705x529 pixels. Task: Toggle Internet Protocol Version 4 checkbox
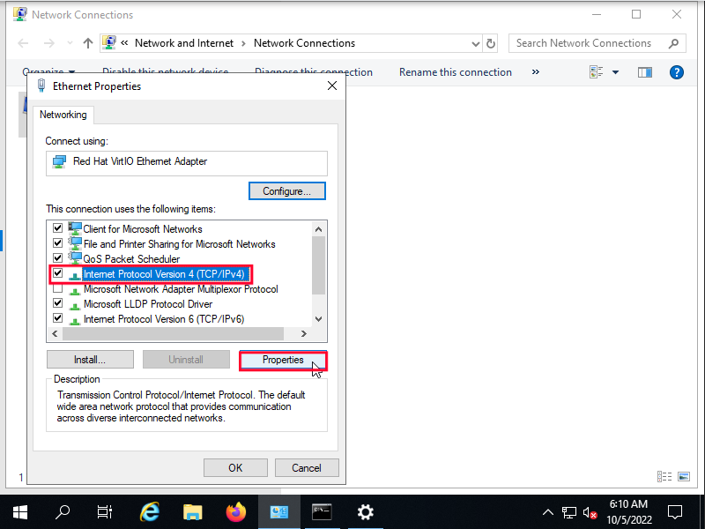click(x=57, y=272)
